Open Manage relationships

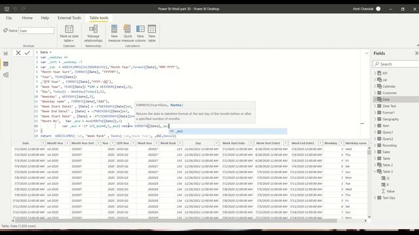(93, 33)
